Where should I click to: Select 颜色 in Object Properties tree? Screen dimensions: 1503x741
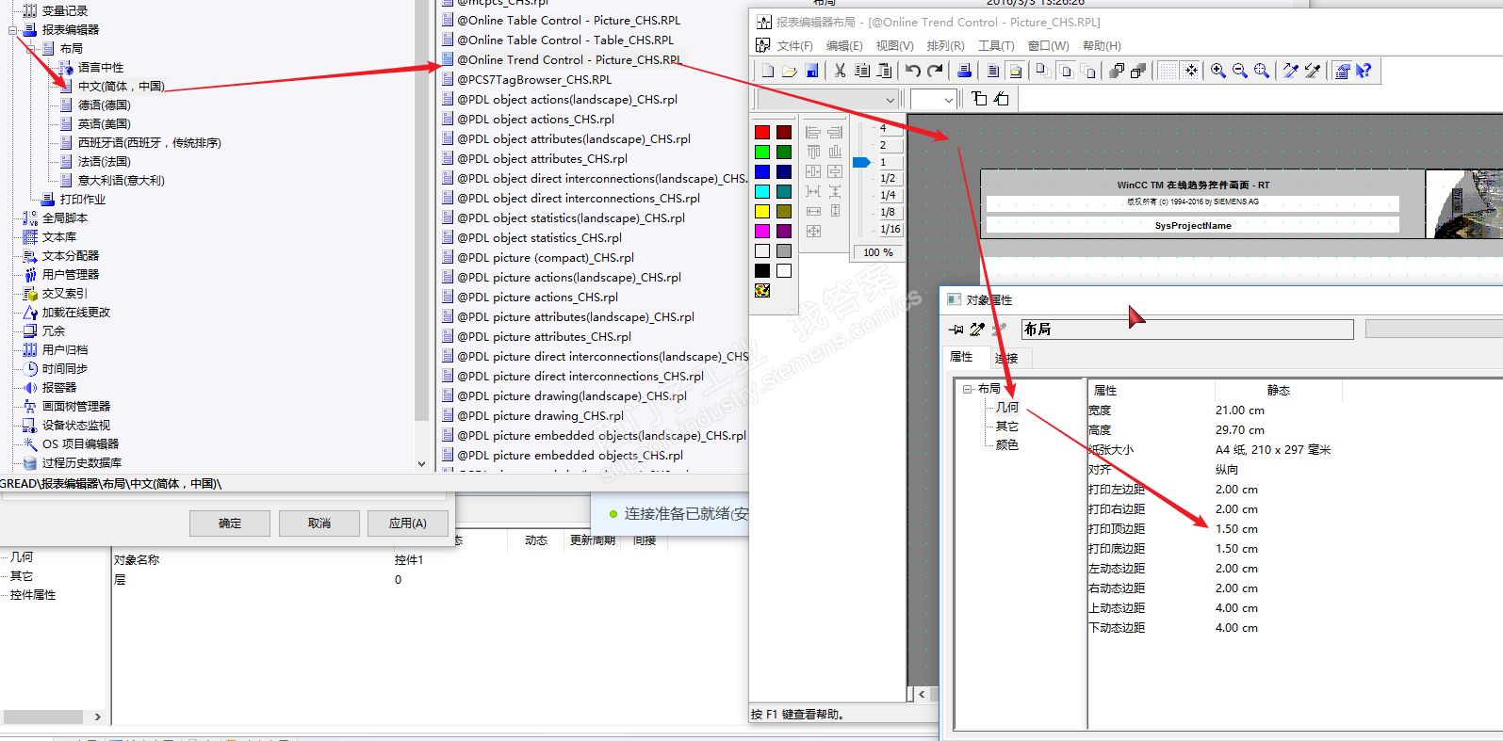(1007, 445)
